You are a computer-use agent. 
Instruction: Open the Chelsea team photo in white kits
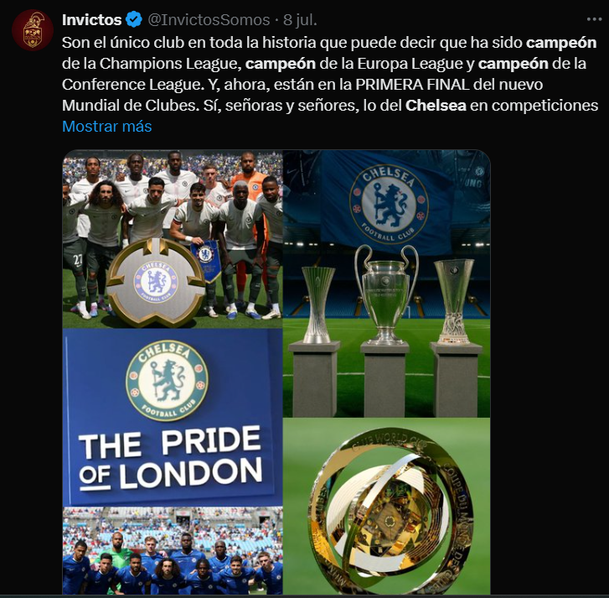[x=173, y=239]
